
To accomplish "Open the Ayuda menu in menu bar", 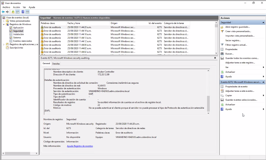I will 32,7.
